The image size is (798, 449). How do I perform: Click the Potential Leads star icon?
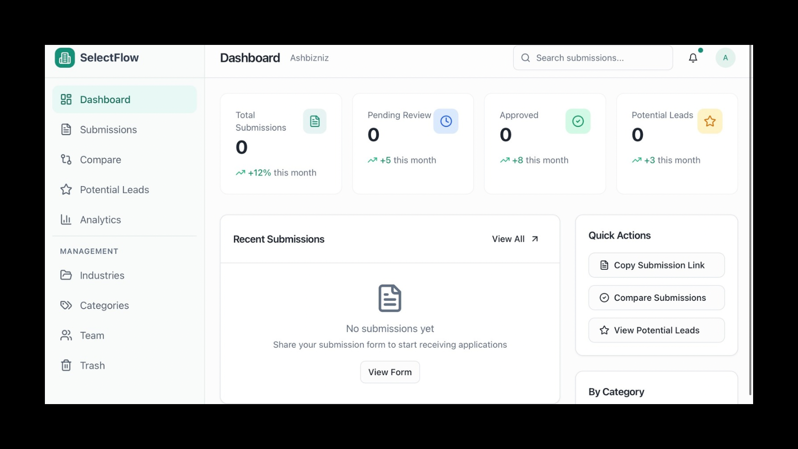tap(66, 190)
